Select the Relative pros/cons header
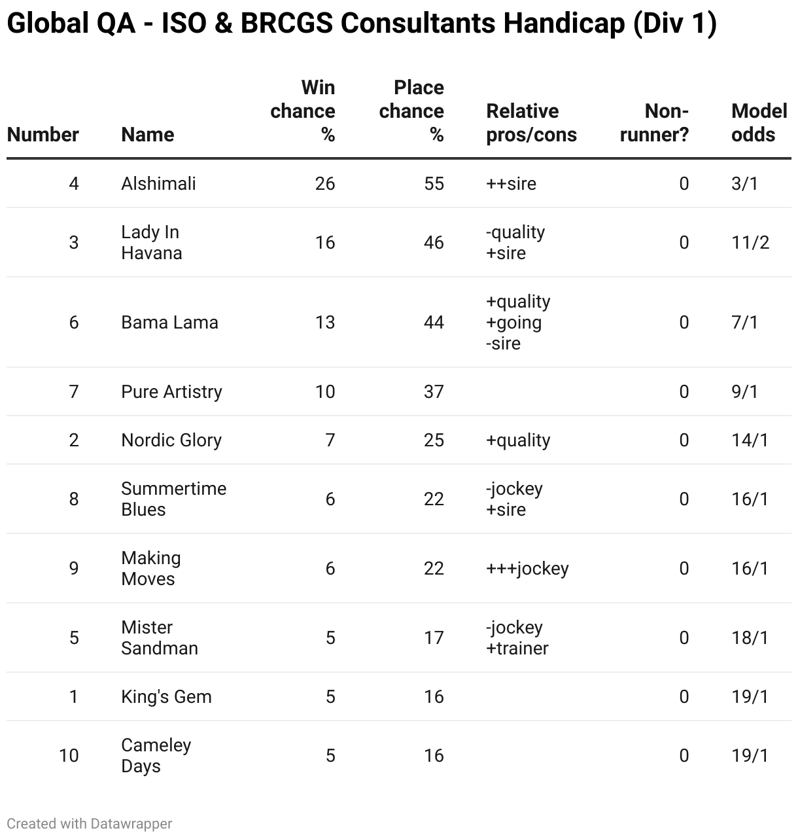The height and width of the screenshot is (839, 798). [x=532, y=123]
